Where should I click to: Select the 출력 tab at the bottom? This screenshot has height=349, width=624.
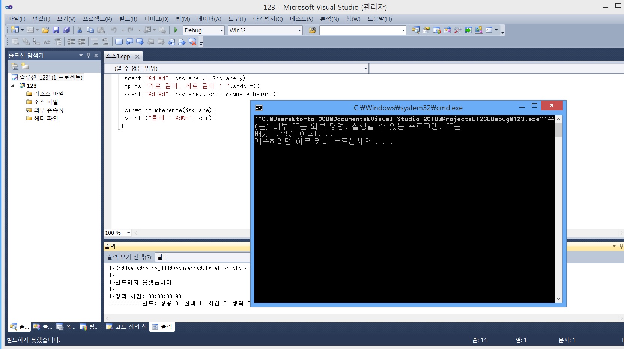[162, 327]
